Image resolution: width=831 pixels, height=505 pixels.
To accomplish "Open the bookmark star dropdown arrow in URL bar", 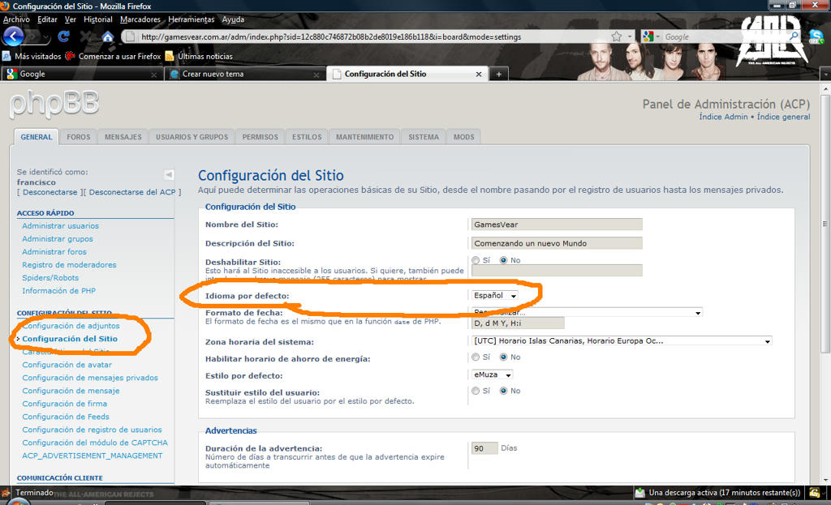I will [630, 36].
